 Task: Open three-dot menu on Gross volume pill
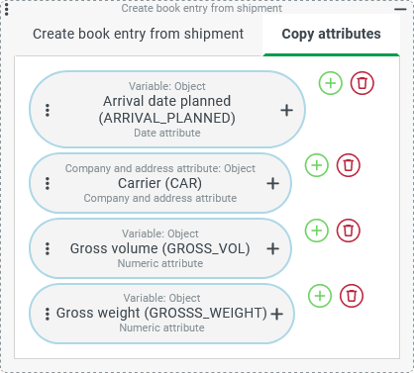point(48,248)
